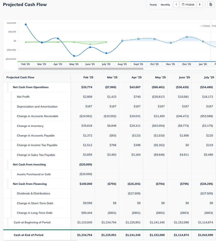Select the Feb '25 data point on blue line
The width and height of the screenshot is (216, 241).
[x=26, y=24]
